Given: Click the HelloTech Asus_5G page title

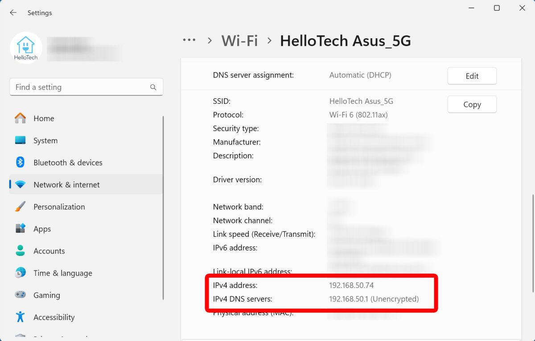Looking at the screenshot, I should tap(346, 40).
